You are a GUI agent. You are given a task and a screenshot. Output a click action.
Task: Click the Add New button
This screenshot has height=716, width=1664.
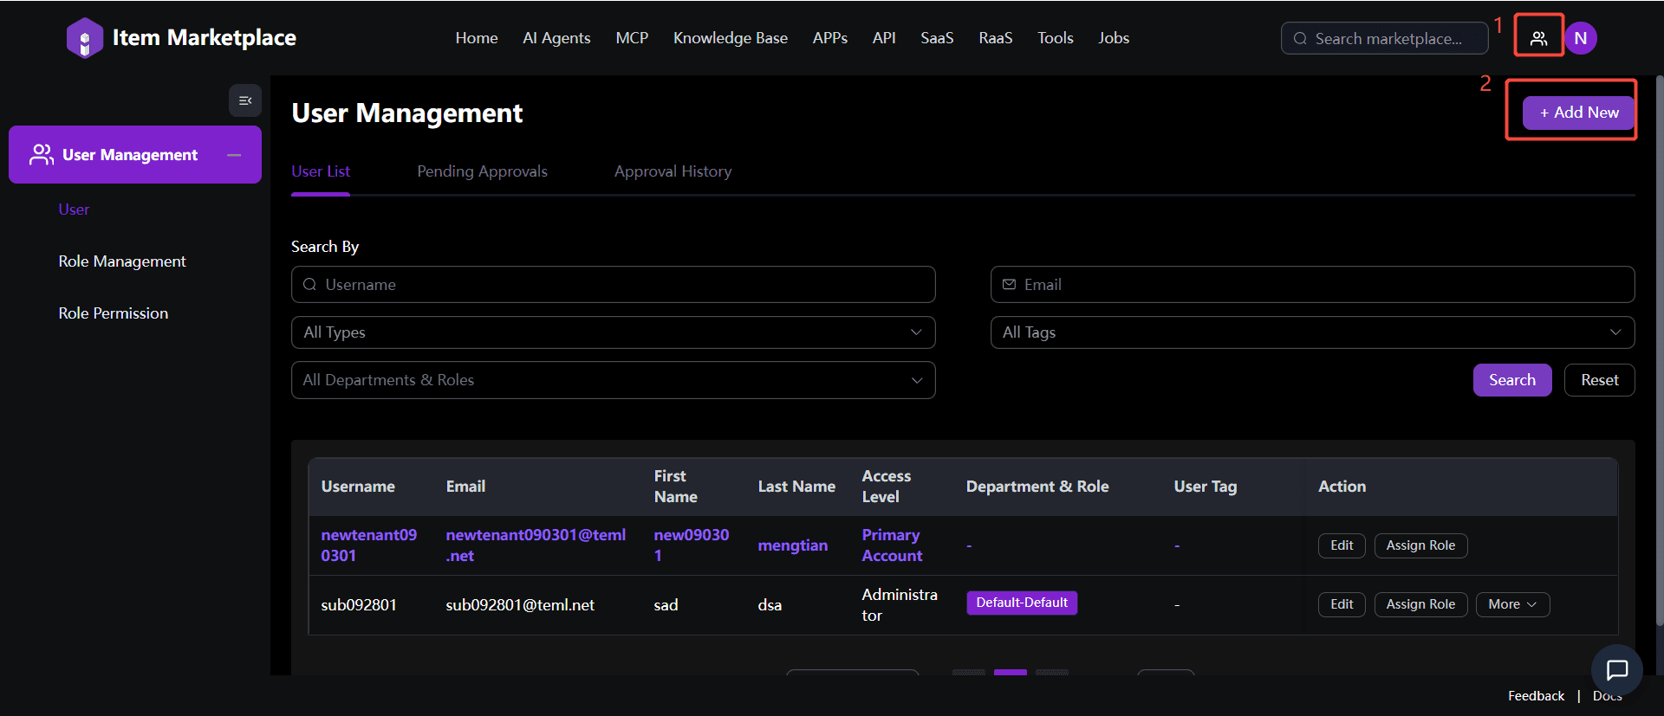(1578, 113)
